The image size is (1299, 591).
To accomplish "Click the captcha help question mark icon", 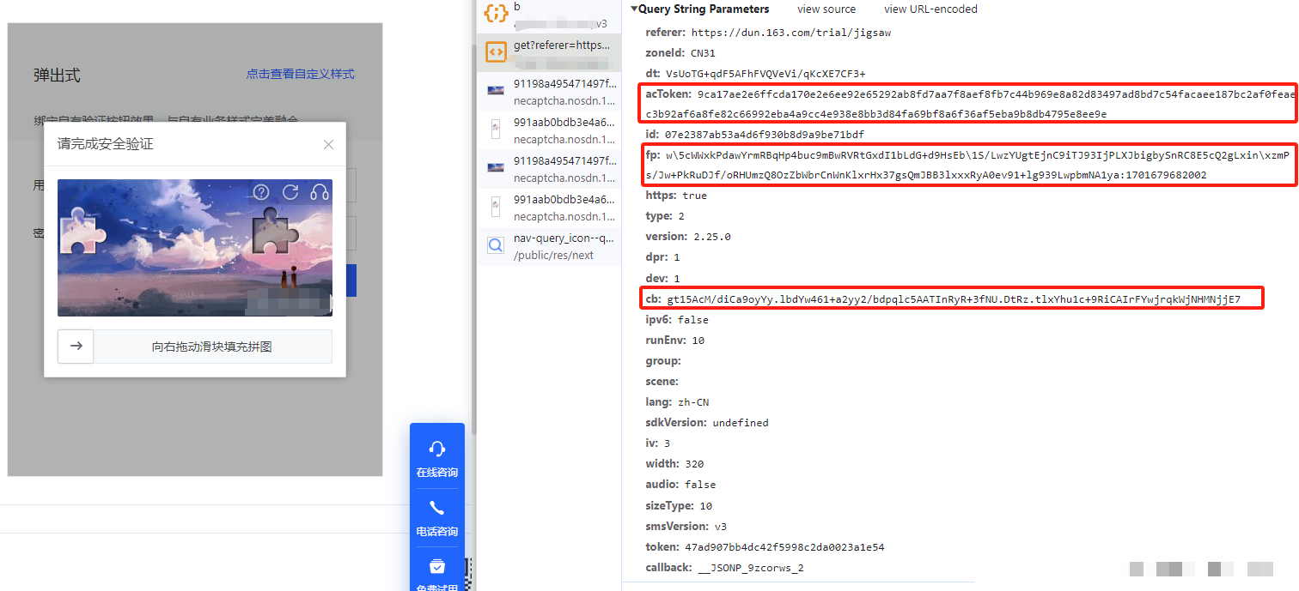I will pos(261,192).
